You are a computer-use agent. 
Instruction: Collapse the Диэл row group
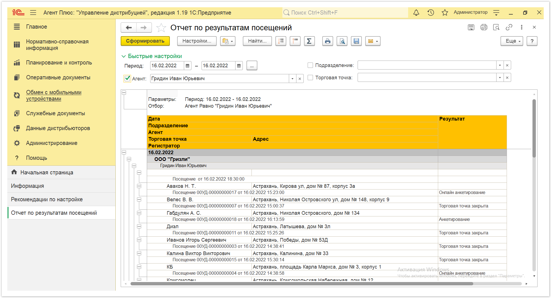[x=139, y=226]
